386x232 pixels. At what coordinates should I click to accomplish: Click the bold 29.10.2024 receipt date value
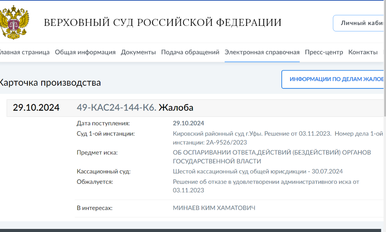pos(188,123)
